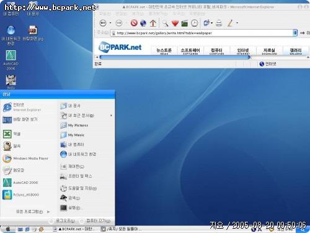310x233 pixels.
Task: Print the page using the printer icon
Action: pyautogui.click(x=219, y=23)
